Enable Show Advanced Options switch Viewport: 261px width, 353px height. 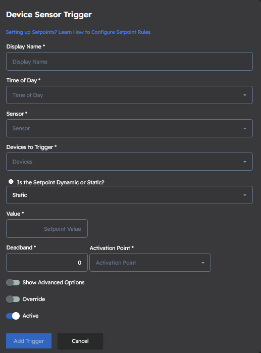pos(13,282)
